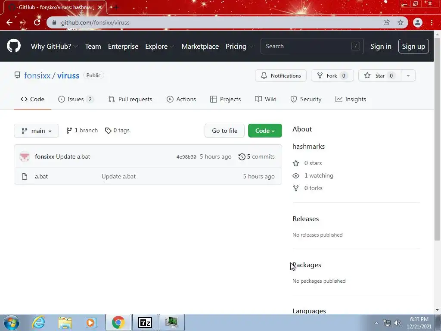Click the browser address bar URL
This screenshot has width=441, height=331.
pyautogui.click(x=95, y=22)
